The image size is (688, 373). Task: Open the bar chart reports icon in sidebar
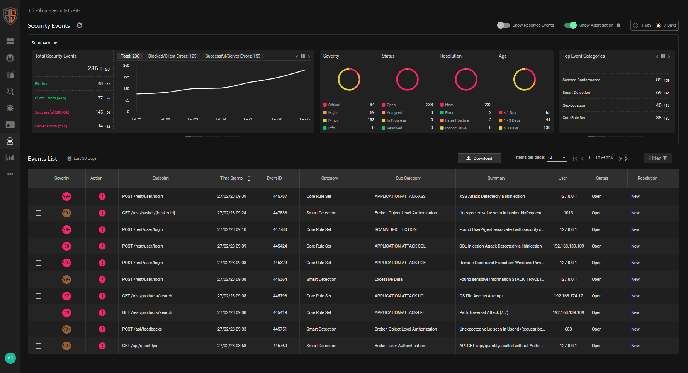10,158
